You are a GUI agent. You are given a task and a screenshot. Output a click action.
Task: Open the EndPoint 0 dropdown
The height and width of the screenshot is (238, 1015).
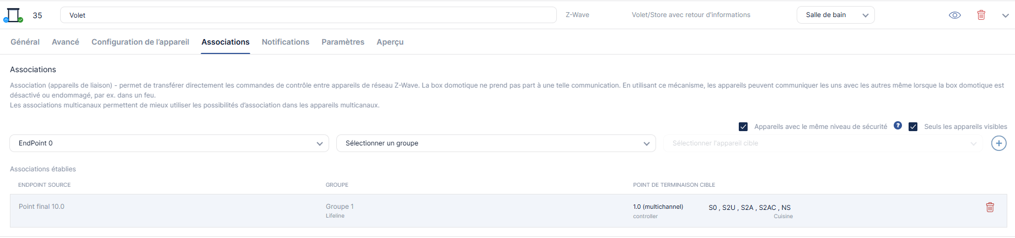(x=169, y=143)
